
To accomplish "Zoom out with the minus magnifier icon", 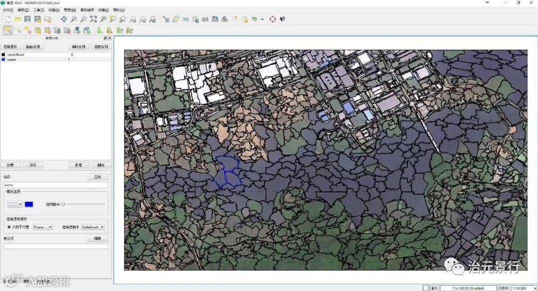I will point(83,19).
